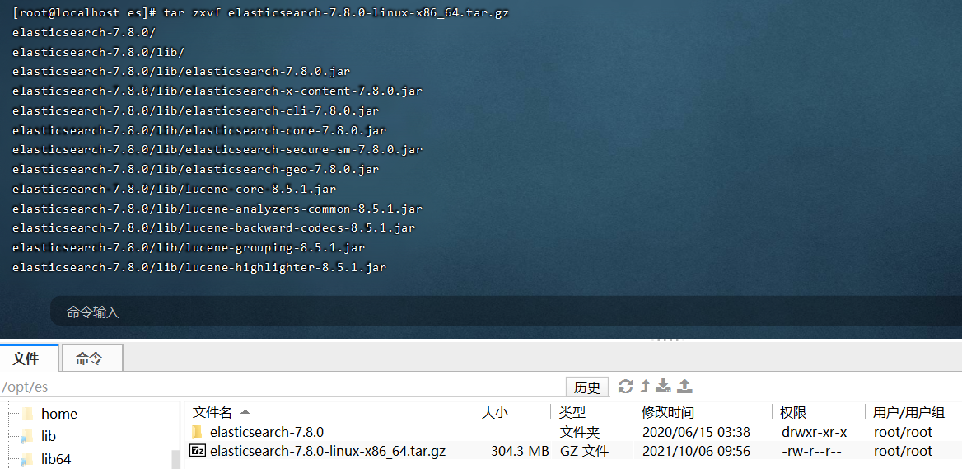Click the 文件夹 type cell
Image resolution: width=962 pixels, height=469 pixels.
point(580,432)
